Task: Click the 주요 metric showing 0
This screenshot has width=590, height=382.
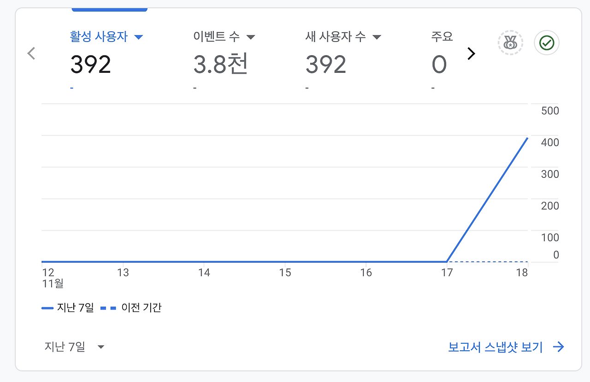Action: (438, 64)
